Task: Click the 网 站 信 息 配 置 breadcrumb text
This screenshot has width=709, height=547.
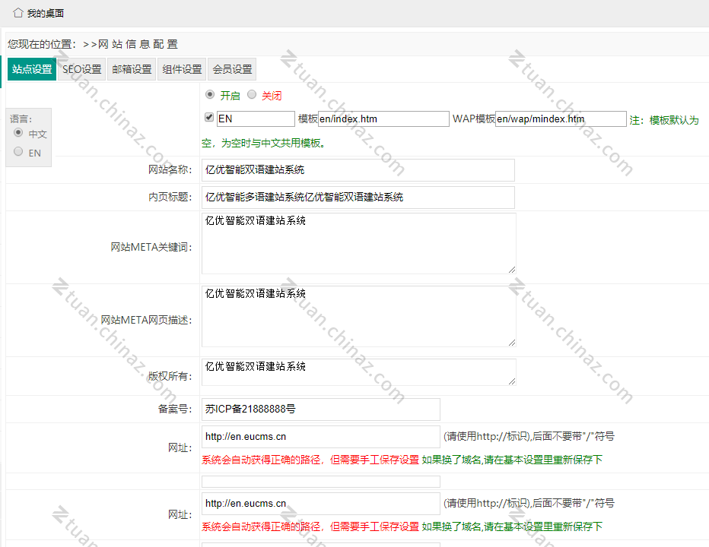Action: click(x=138, y=44)
